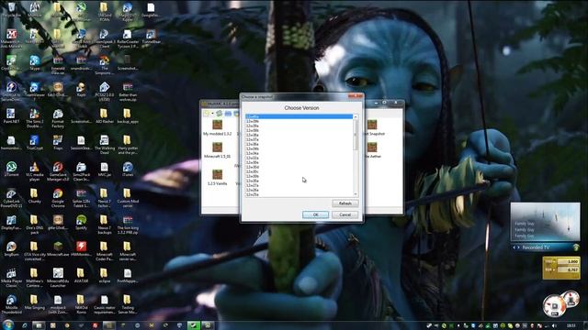Open the Google Chrome desktop shortcut
Screen dimensions: 588x330
pos(58,198)
